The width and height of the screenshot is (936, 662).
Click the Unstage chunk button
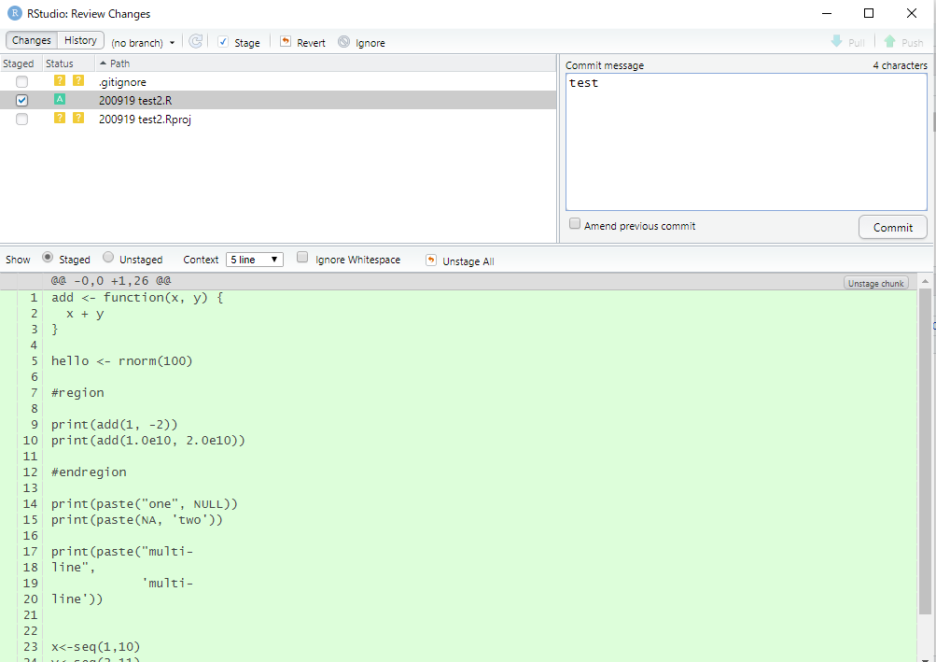coord(875,283)
